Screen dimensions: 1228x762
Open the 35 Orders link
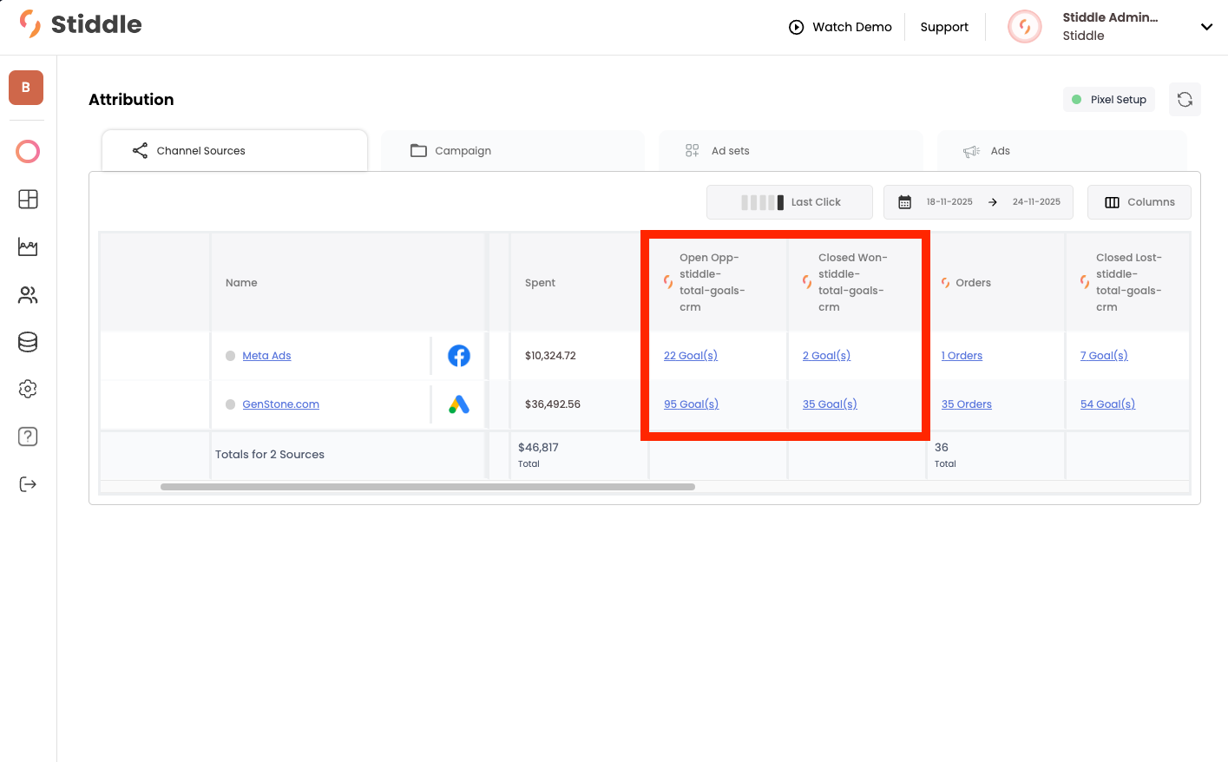tap(967, 404)
